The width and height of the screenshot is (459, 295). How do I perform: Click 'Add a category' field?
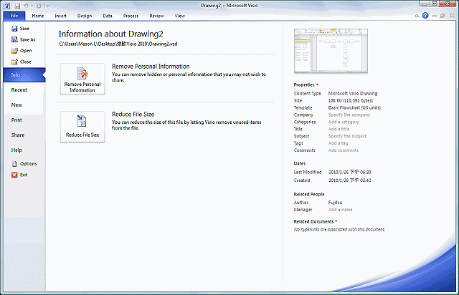coord(344,122)
